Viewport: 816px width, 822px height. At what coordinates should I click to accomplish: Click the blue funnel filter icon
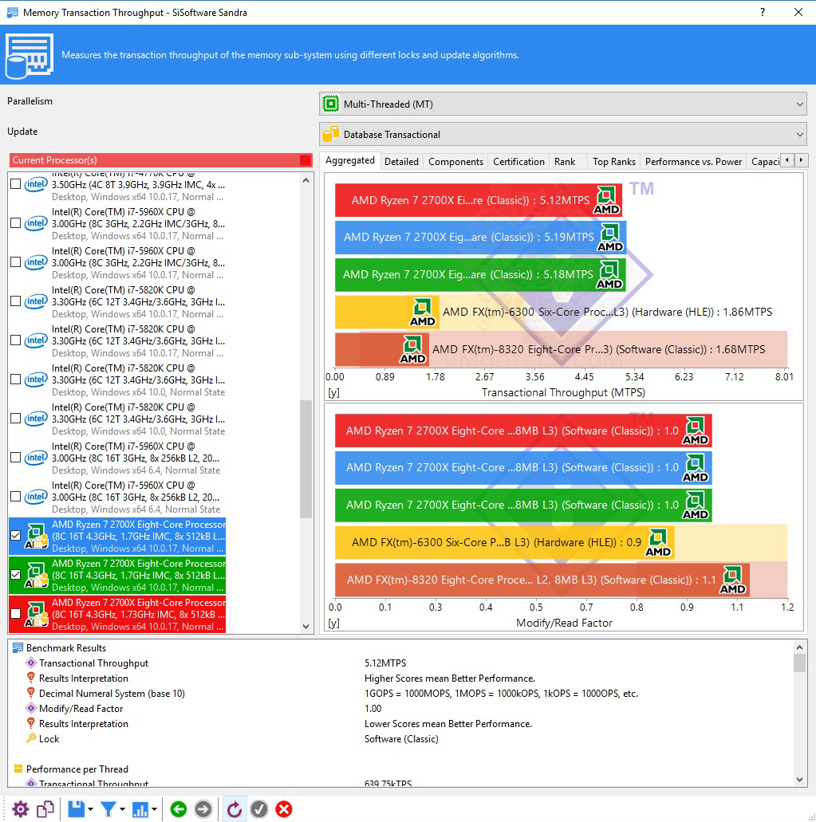(x=108, y=809)
